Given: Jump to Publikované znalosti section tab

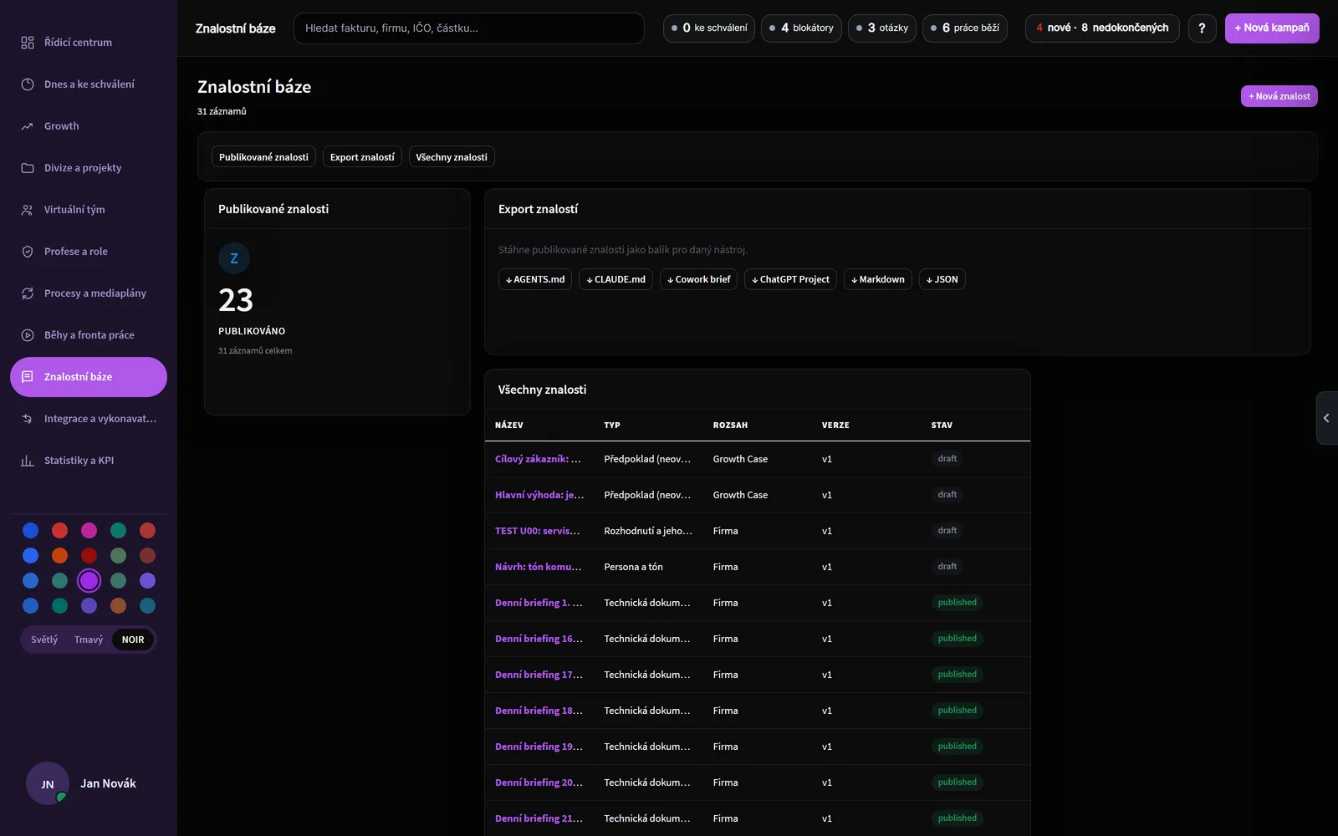Looking at the screenshot, I should point(263,157).
